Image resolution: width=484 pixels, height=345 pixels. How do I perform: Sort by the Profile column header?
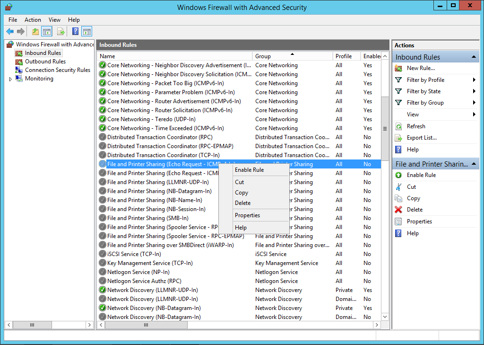point(346,56)
